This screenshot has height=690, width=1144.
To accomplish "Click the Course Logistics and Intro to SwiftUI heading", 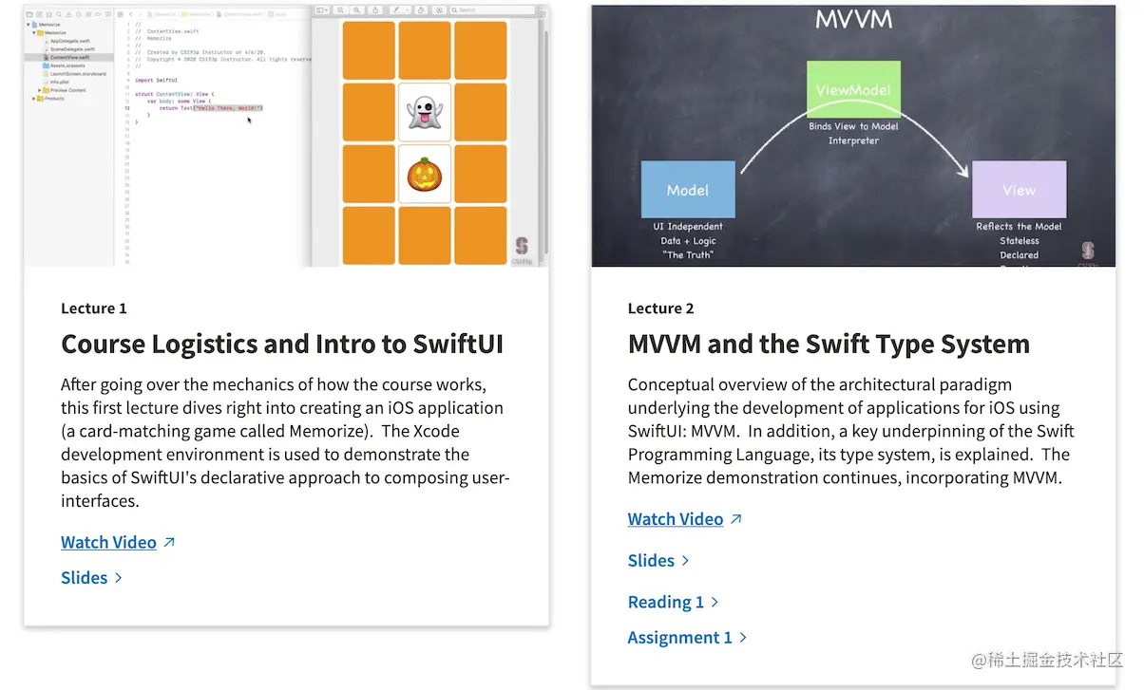I will point(282,344).
